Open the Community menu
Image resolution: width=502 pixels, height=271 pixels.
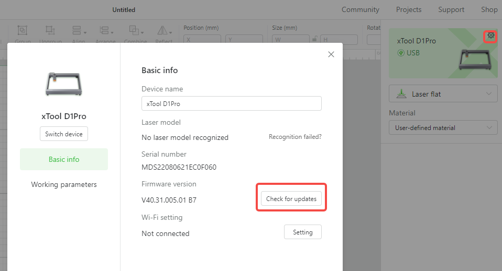360,9
